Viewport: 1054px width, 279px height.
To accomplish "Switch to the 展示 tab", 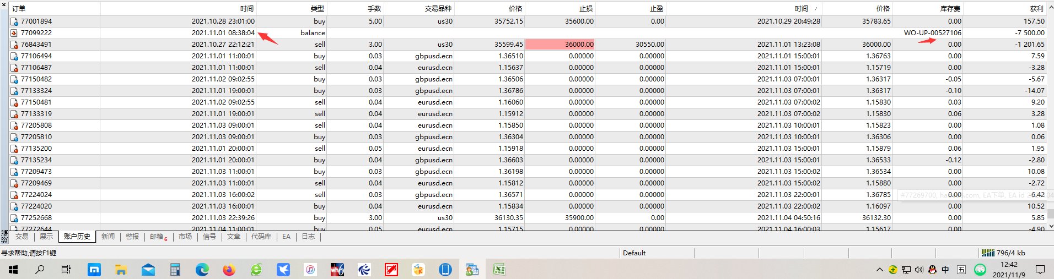I will pyautogui.click(x=46, y=237).
